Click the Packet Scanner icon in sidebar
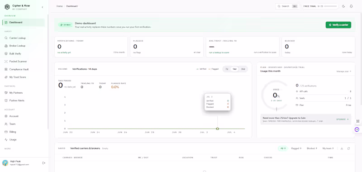362x172 pixels. [6, 62]
